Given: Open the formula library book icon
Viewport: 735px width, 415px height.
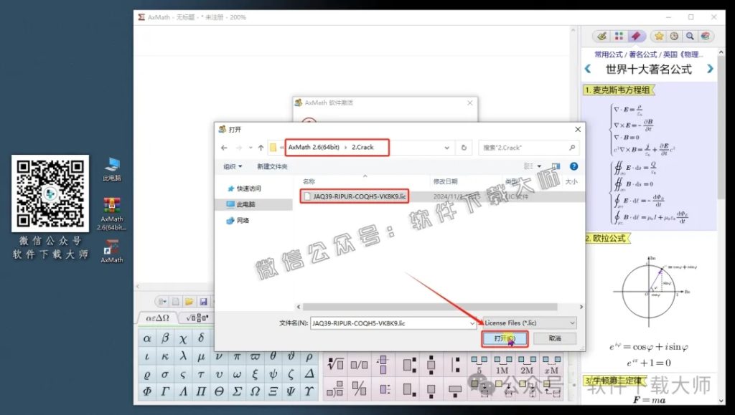Looking at the screenshot, I should [x=706, y=36].
